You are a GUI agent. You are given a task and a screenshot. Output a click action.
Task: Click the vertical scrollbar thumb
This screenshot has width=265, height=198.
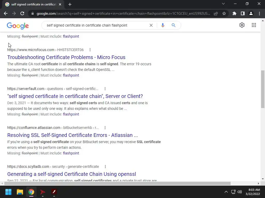[263, 89]
